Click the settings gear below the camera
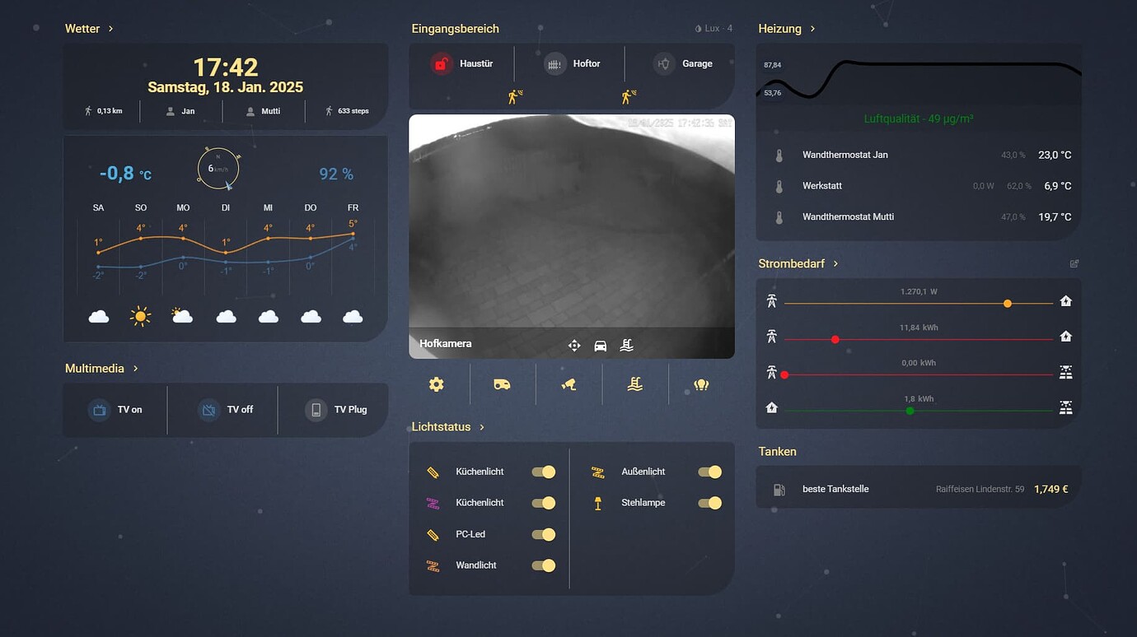 (436, 384)
